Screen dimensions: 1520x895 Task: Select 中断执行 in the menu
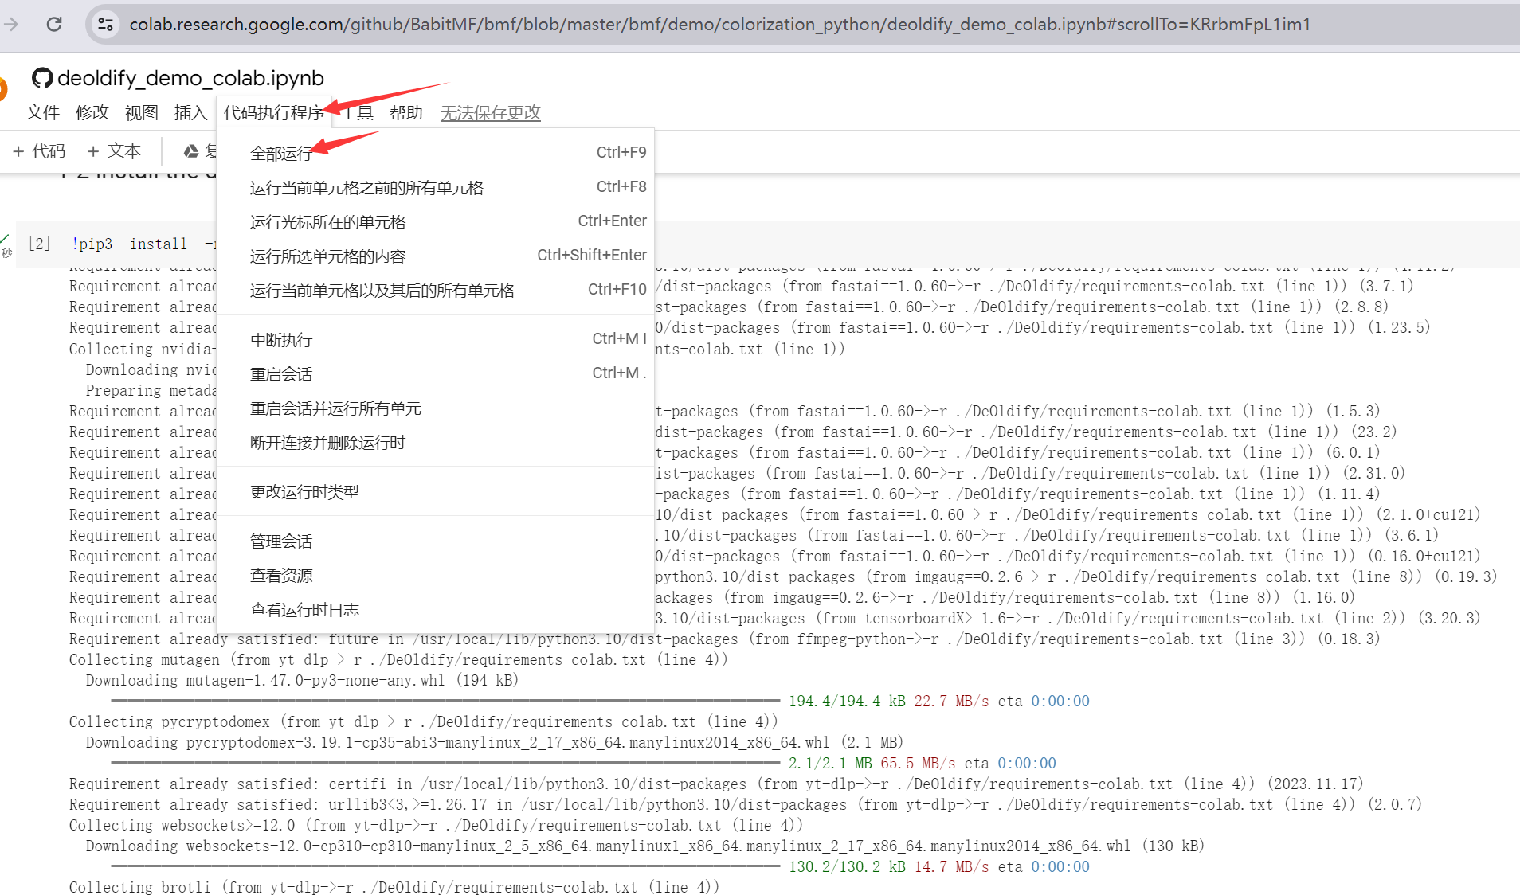click(x=435, y=339)
